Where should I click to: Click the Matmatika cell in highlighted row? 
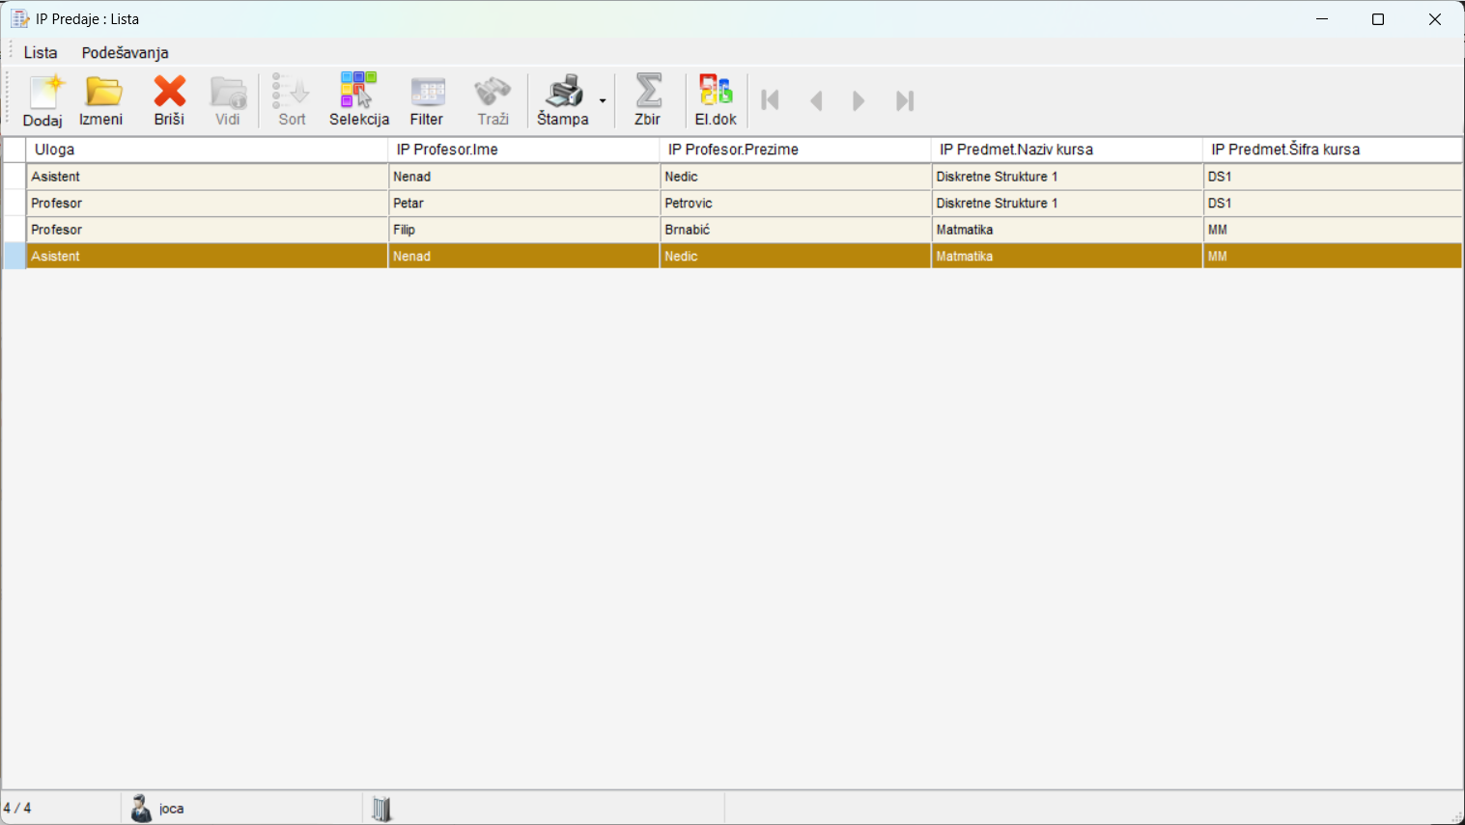click(x=1067, y=257)
